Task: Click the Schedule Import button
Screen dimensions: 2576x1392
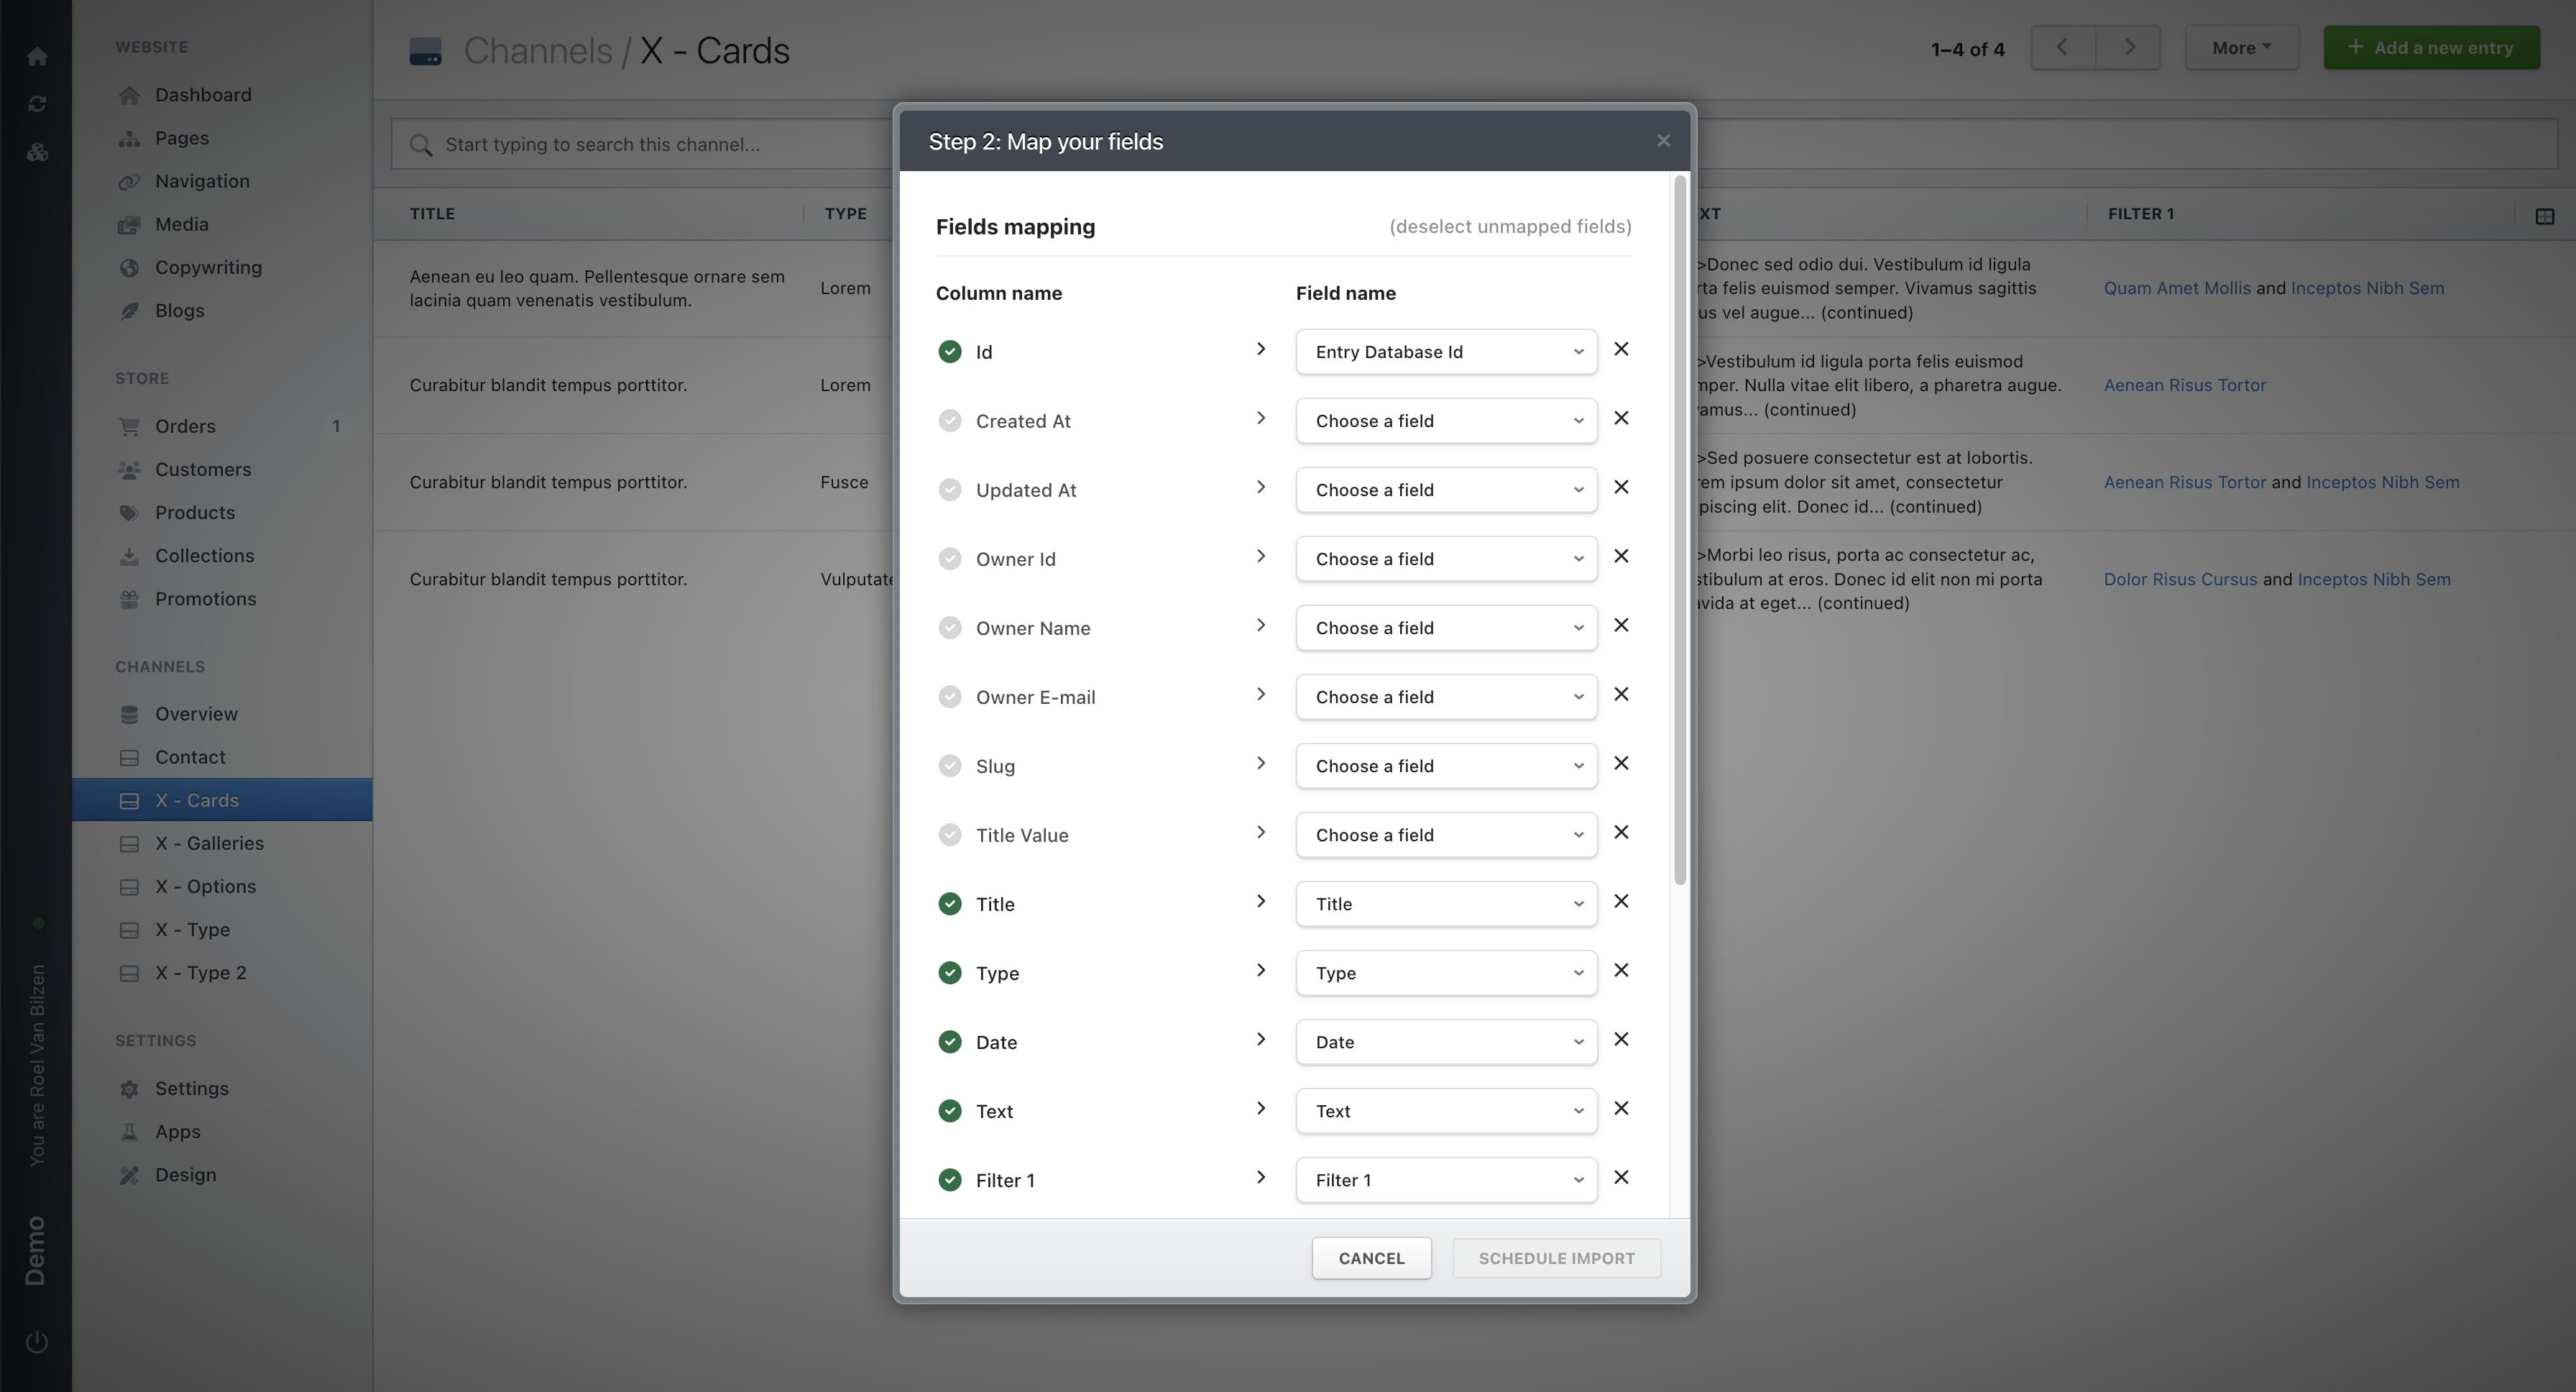Action: point(1556,1258)
